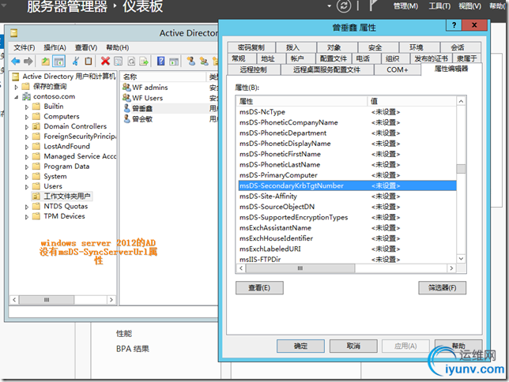The width and height of the screenshot is (509, 382).
Task: Expand the LostAndFound container
Action: pyautogui.click(x=27, y=147)
